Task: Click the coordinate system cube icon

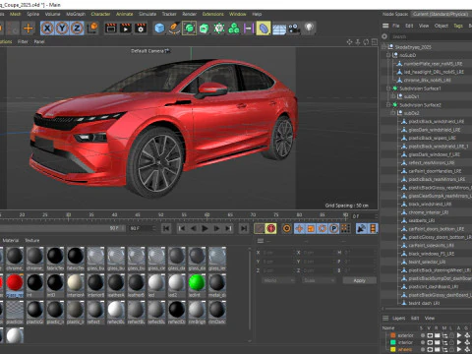Action: tap(92, 29)
